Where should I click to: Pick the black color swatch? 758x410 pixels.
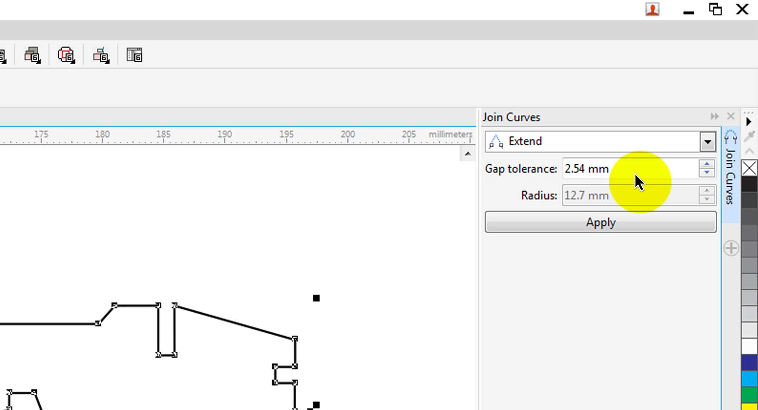point(749,184)
